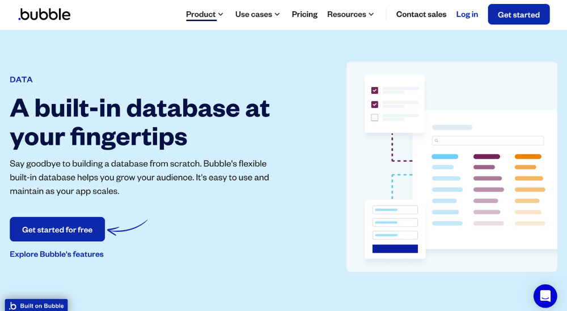Click the Log in link
Screen dimensions: 567x311
[x=467, y=15]
